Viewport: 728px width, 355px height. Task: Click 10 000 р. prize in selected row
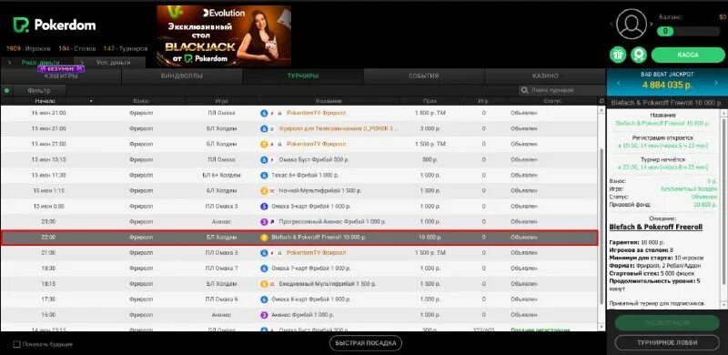pyautogui.click(x=430, y=238)
